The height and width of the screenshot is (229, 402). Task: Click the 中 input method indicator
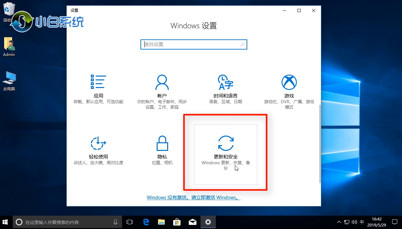362,222
